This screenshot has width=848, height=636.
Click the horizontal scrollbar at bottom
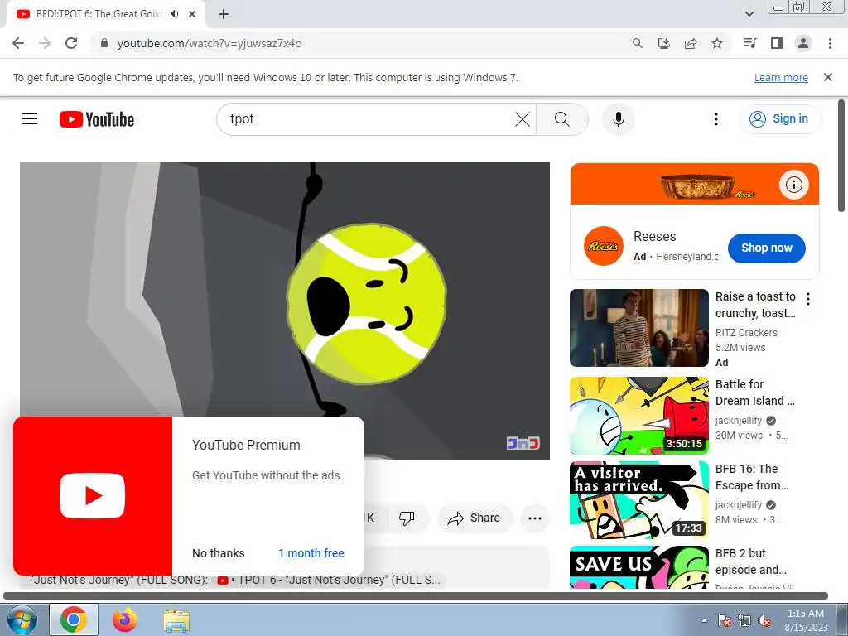click(x=416, y=596)
